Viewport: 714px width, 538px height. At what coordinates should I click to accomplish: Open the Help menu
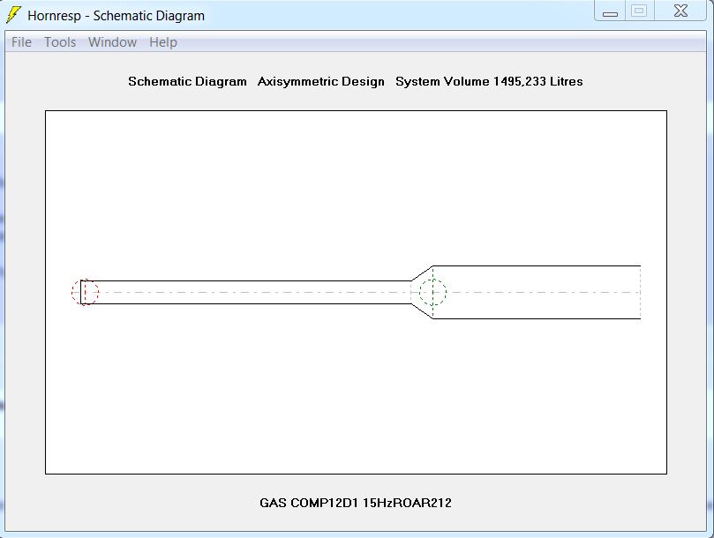pyautogui.click(x=163, y=42)
